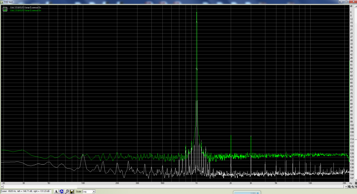Screen dimensions: 357x194
Task: Click the horizontal scrollbar left arrow
Action: point(2,187)
